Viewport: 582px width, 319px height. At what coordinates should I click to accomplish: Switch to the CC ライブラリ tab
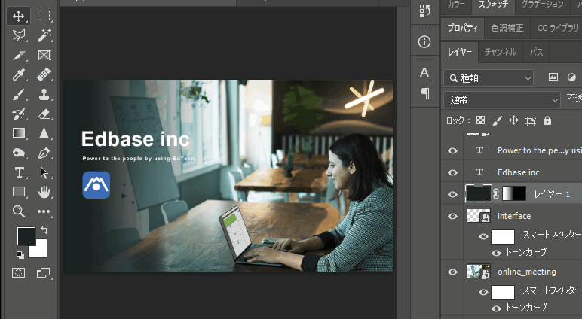[556, 28]
